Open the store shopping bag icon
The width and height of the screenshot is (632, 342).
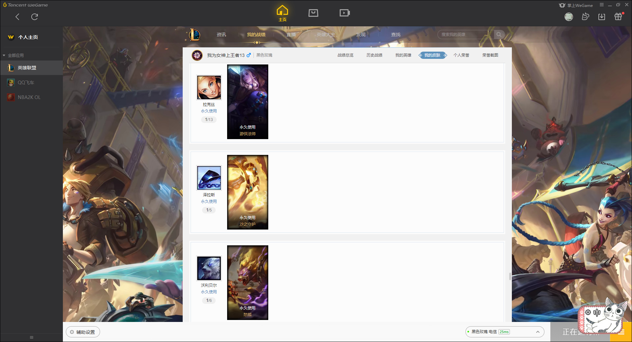(313, 13)
